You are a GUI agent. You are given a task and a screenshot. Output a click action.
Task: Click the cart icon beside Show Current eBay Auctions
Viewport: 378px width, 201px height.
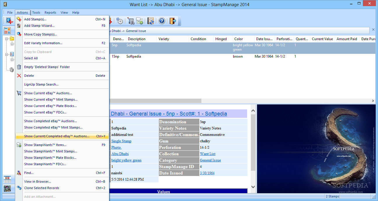pyautogui.click(x=19, y=93)
